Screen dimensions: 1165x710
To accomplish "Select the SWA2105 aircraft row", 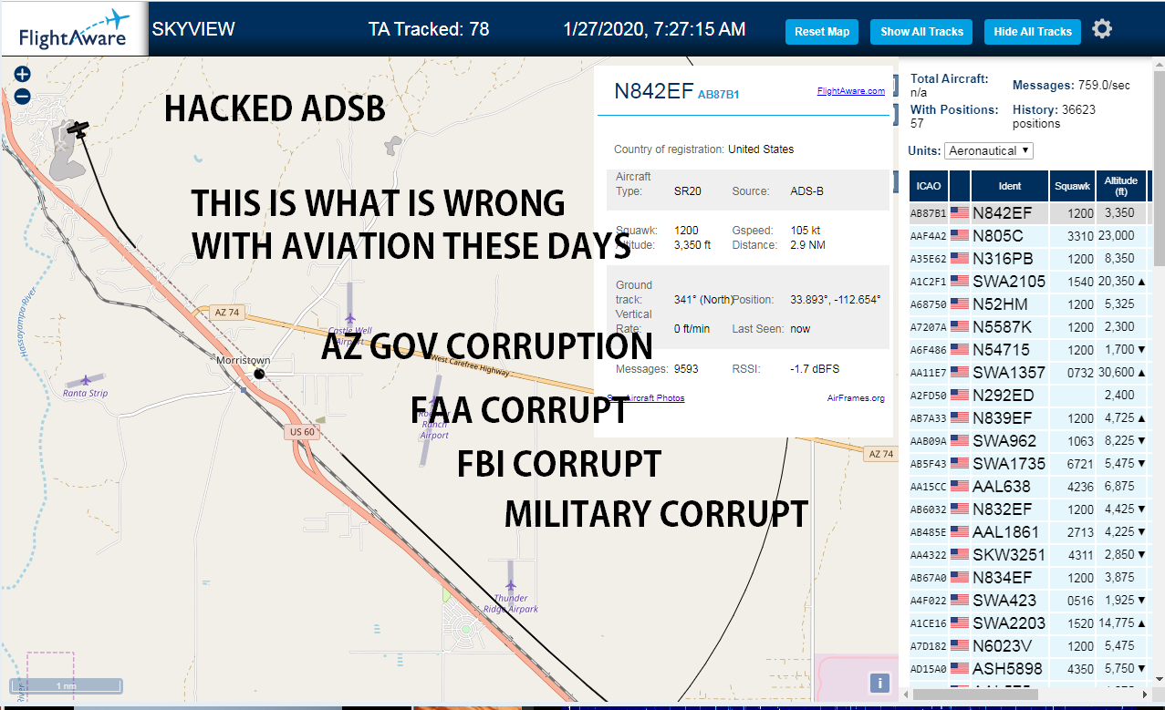I will pos(1028,282).
